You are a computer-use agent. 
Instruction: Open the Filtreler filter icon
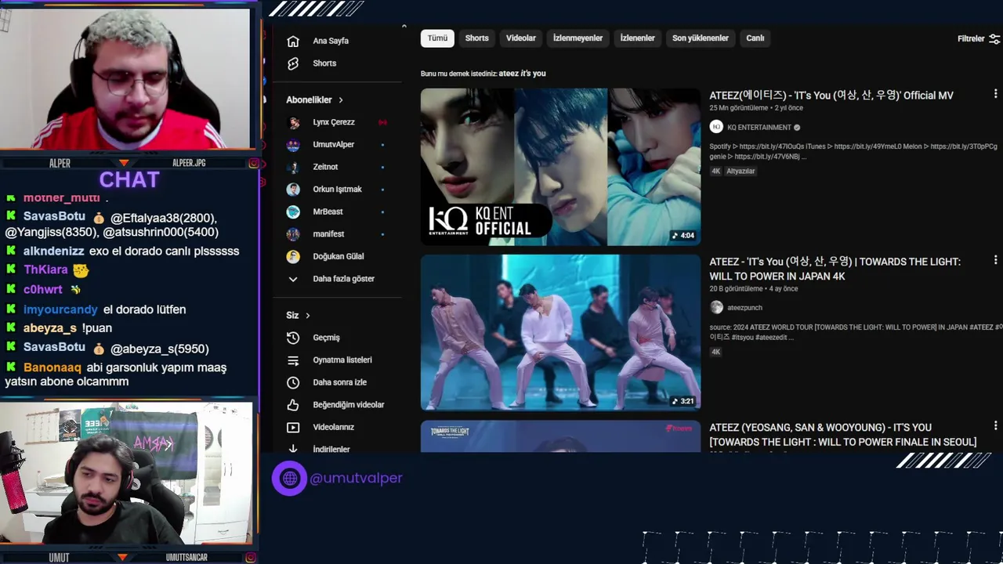click(994, 38)
